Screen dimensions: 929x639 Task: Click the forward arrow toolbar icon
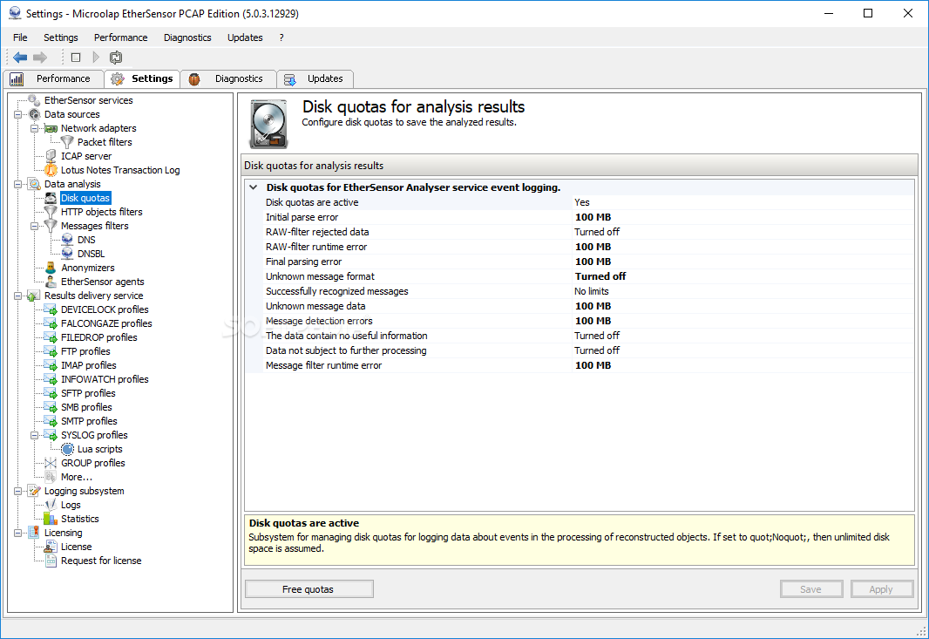(40, 58)
